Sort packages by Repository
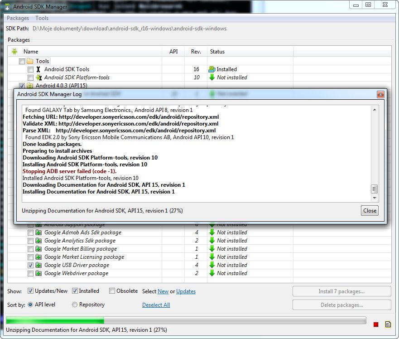This screenshot has height=339, width=399. click(x=75, y=305)
